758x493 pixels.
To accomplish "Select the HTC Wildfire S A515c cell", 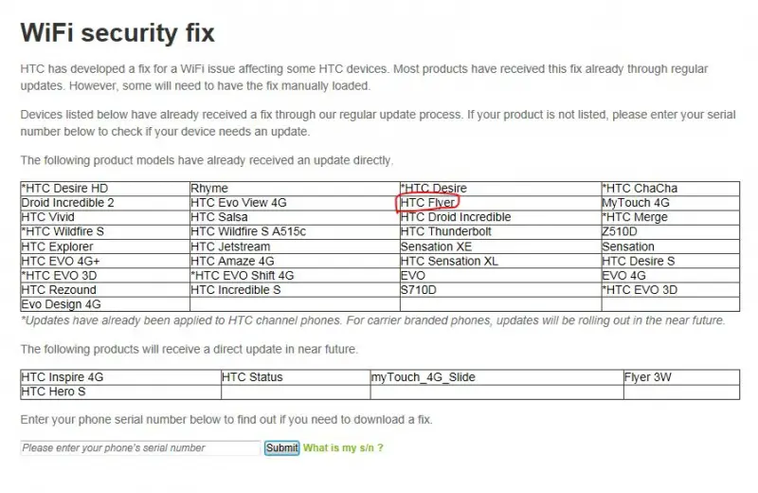I will click(295, 231).
